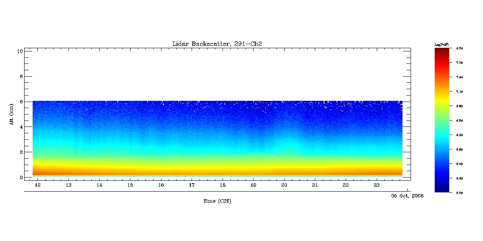Click the colorbar scale value 5.60
This screenshot has width=483, height=241.
click(x=460, y=164)
